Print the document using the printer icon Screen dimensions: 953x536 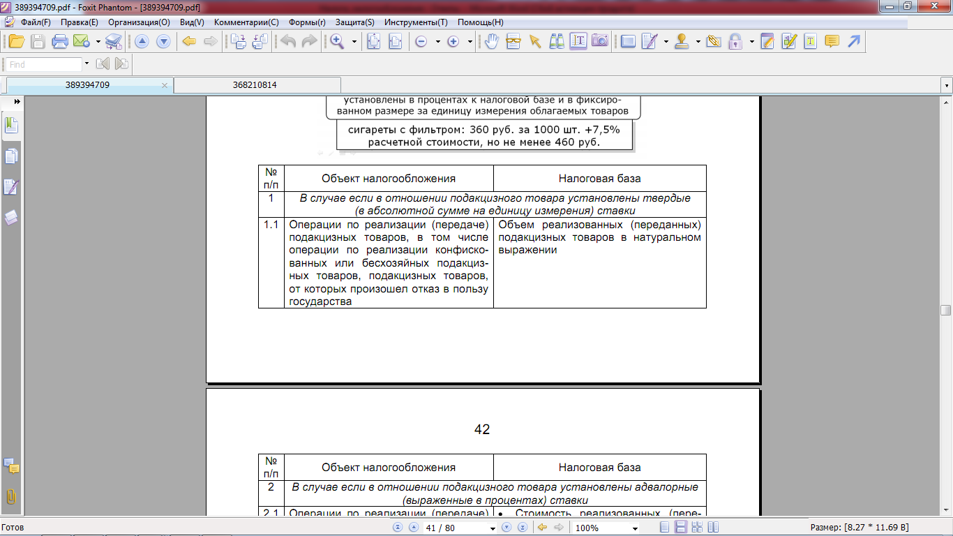tap(60, 41)
